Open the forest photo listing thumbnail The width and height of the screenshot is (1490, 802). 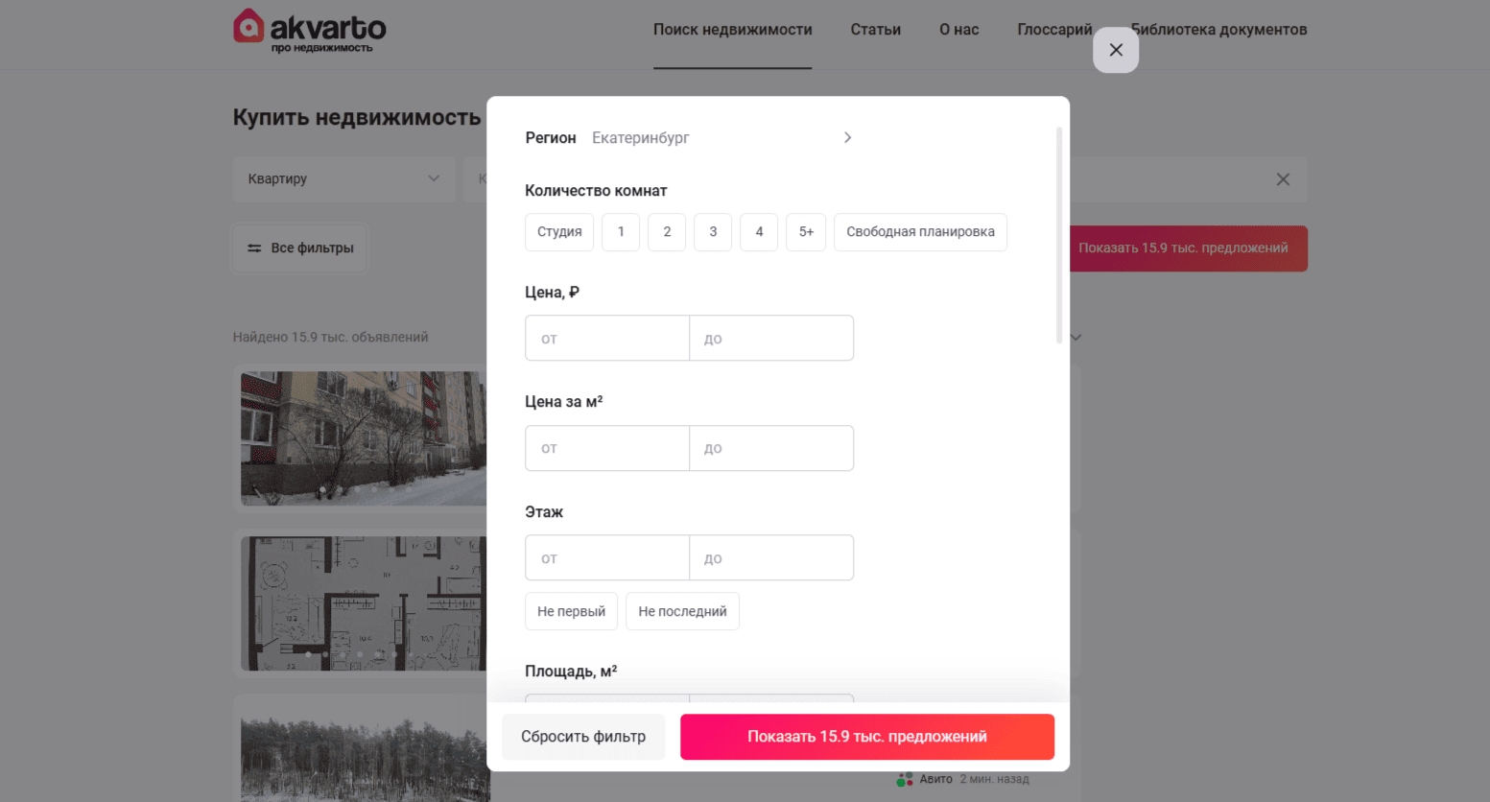364,752
